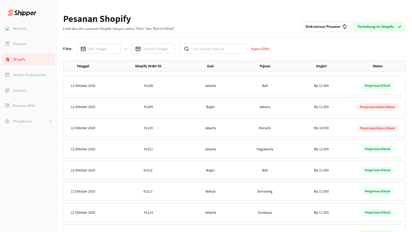Click the Sampai Tanggal calendar icon

point(138,49)
